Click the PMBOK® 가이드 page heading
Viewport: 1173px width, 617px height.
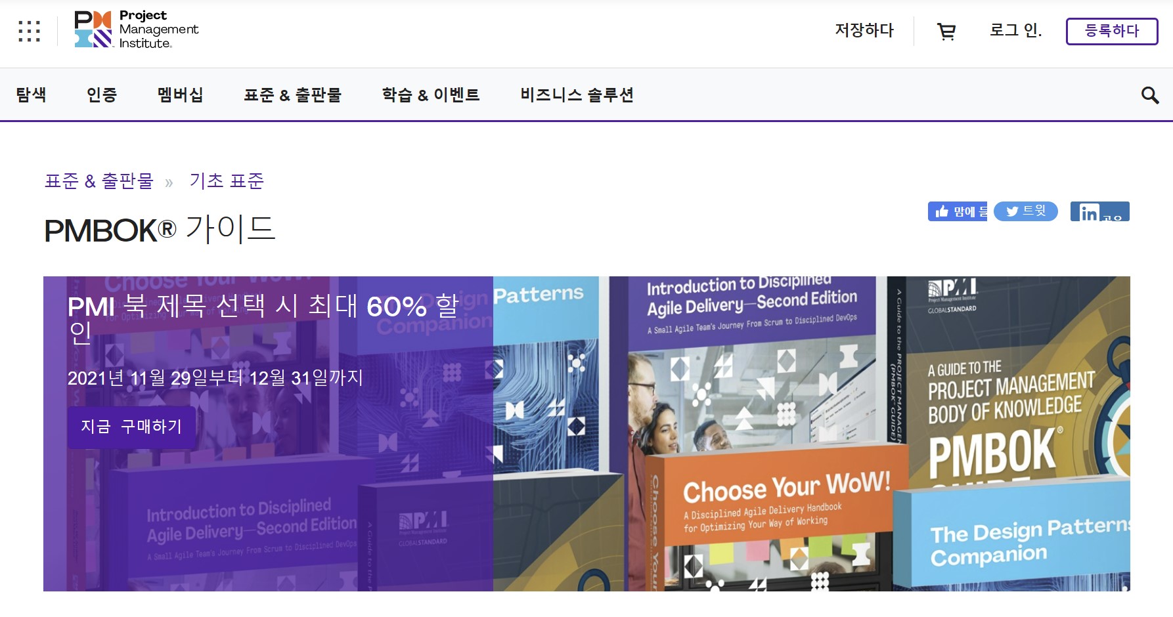[x=160, y=230]
